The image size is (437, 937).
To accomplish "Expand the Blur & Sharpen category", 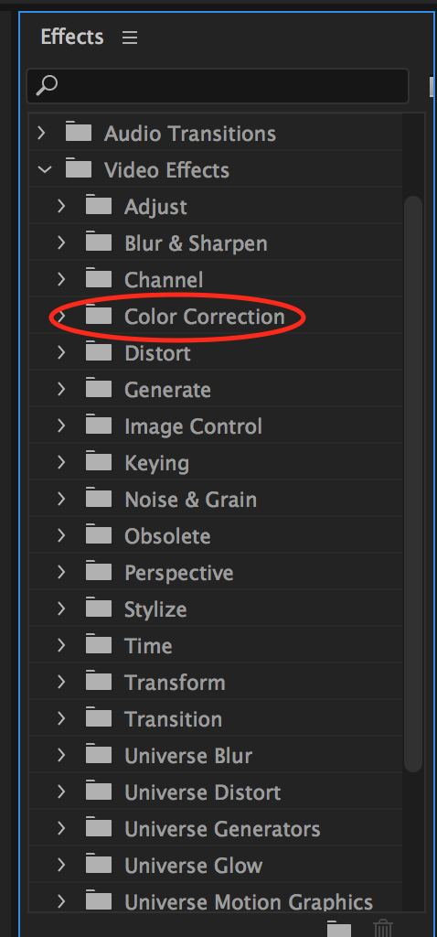I will point(61,242).
